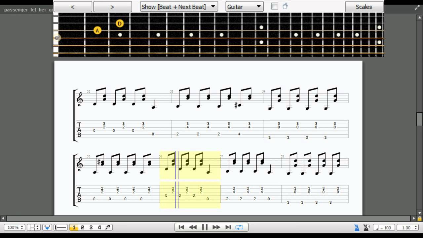Viewport: 423px width, 238px height.
Task: Toggle the blue metronome icon
Action: point(357,227)
